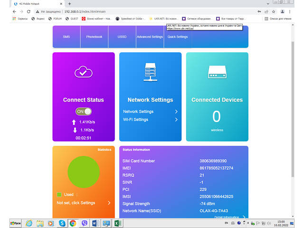
Task: Open Quick Settings
Action: [x=178, y=37]
